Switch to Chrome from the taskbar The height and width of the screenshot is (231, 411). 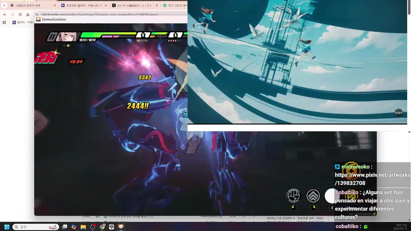[102, 227]
